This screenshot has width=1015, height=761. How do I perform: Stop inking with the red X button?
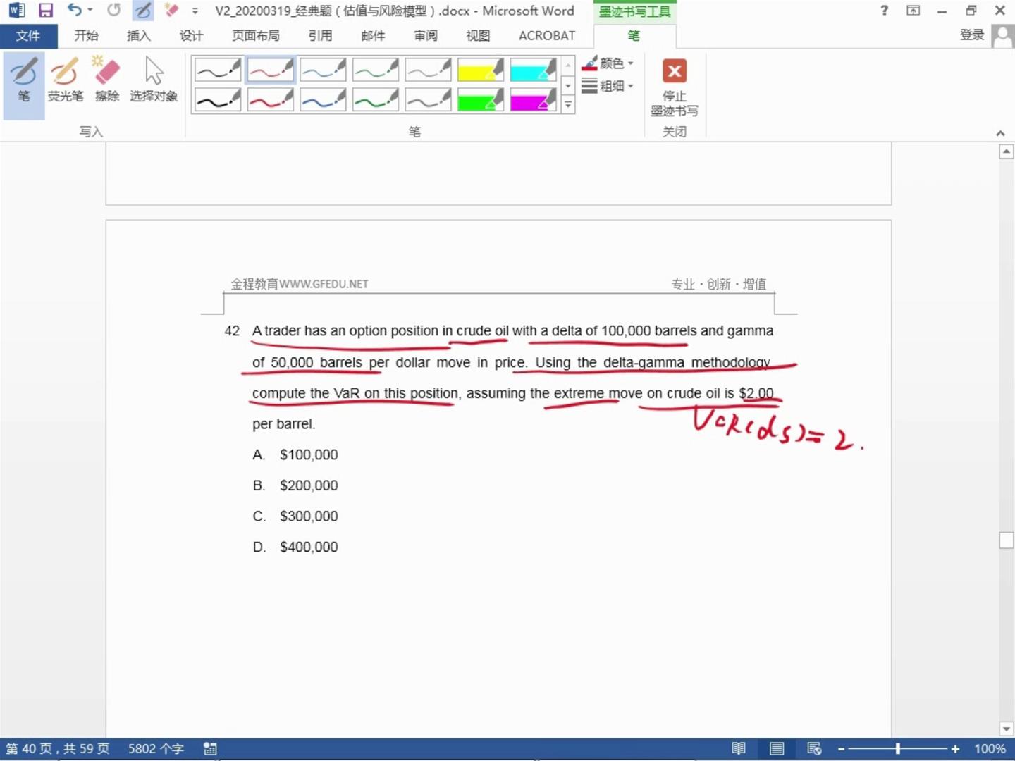pyautogui.click(x=675, y=87)
